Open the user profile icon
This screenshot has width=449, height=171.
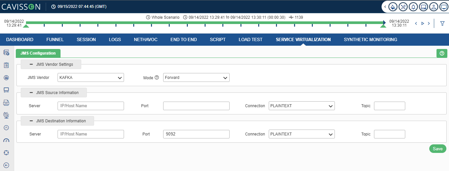(434, 7)
